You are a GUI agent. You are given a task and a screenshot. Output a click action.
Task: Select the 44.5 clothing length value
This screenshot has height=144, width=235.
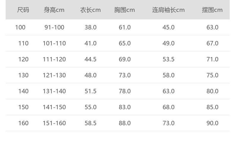[x=90, y=59]
